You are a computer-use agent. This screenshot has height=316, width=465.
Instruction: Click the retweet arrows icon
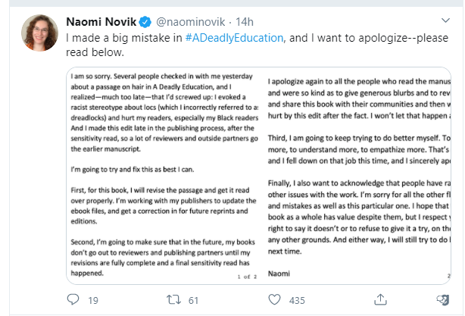(x=173, y=299)
